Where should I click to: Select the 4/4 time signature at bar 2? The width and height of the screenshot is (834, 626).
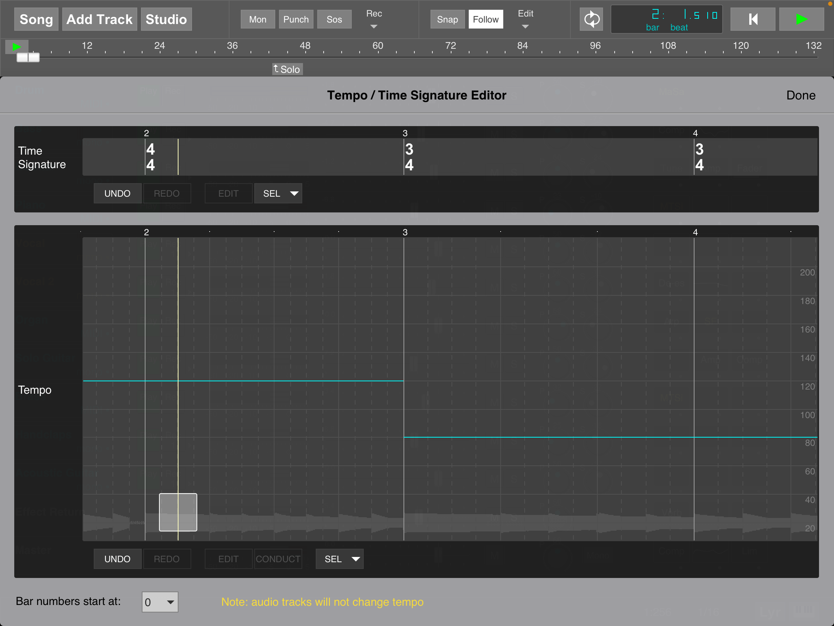[150, 157]
